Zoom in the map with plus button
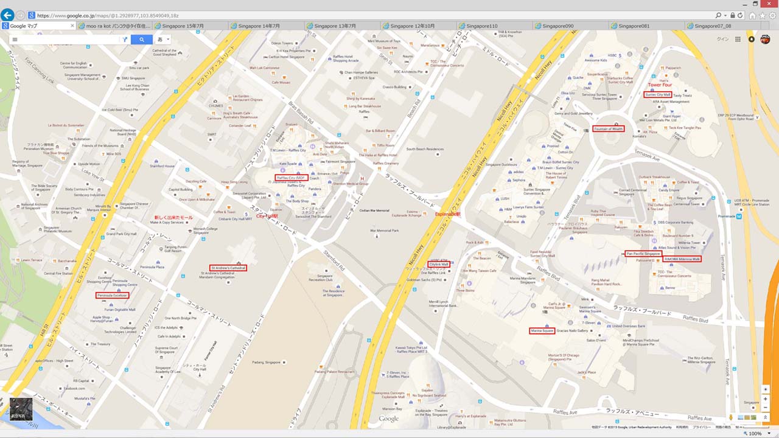The width and height of the screenshot is (779, 438). [765, 399]
